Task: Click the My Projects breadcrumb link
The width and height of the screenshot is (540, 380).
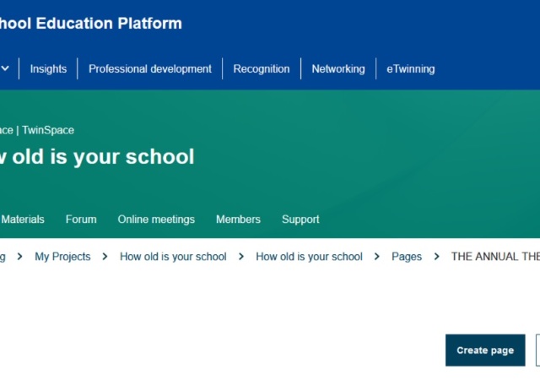Action: (x=62, y=257)
